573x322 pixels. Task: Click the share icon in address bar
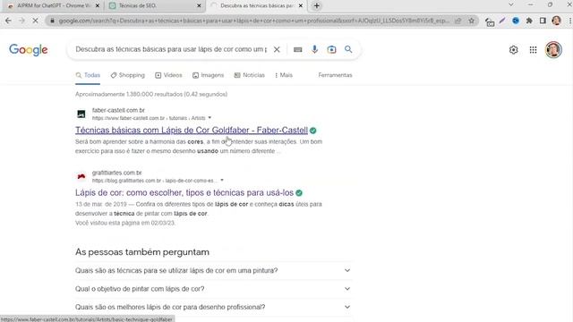click(x=458, y=21)
